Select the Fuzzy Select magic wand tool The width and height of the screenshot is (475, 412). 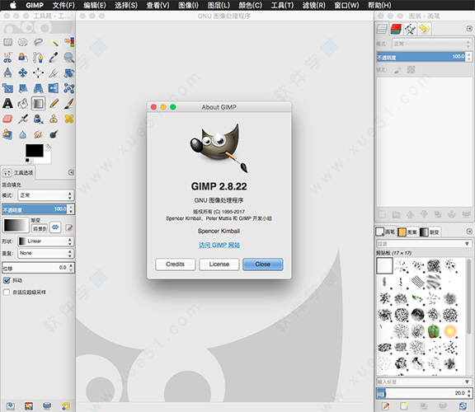(54, 42)
